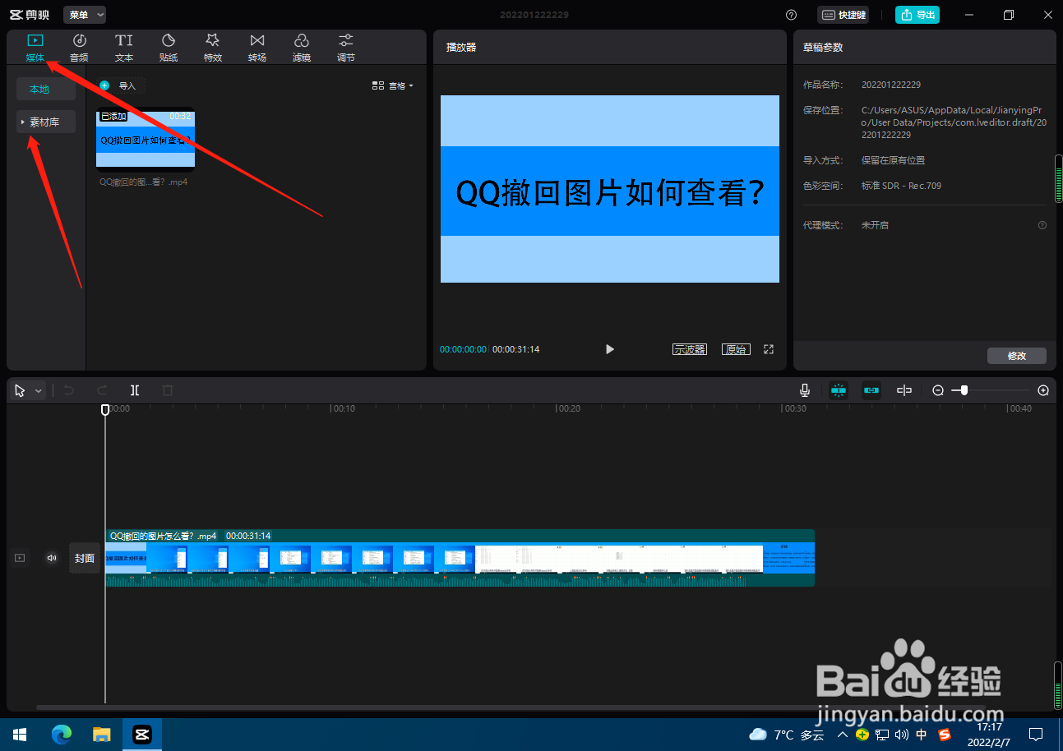Click the info icon beside 代理模式

click(1042, 225)
